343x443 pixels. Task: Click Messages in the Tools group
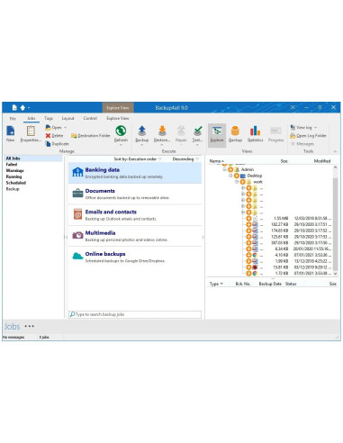pos(302,144)
